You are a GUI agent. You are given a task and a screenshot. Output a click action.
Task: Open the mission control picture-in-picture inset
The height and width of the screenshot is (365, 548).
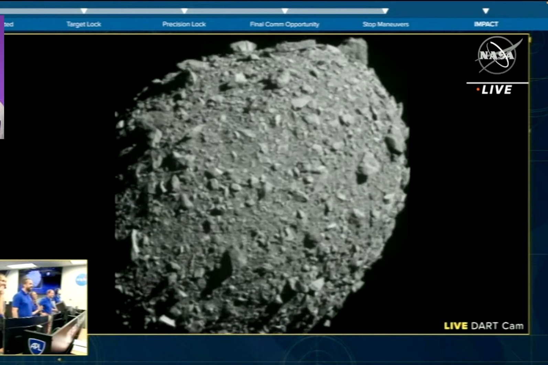pyautogui.click(x=43, y=307)
